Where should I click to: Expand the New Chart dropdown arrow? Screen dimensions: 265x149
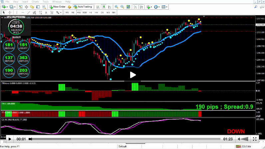(7, 7)
